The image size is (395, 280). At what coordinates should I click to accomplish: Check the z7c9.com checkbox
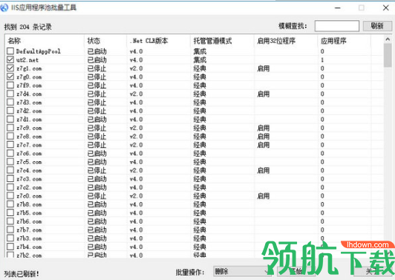(x=10, y=128)
